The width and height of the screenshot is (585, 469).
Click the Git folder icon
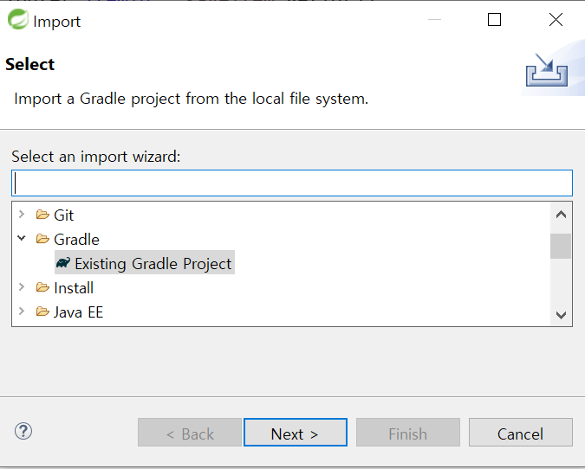click(42, 215)
